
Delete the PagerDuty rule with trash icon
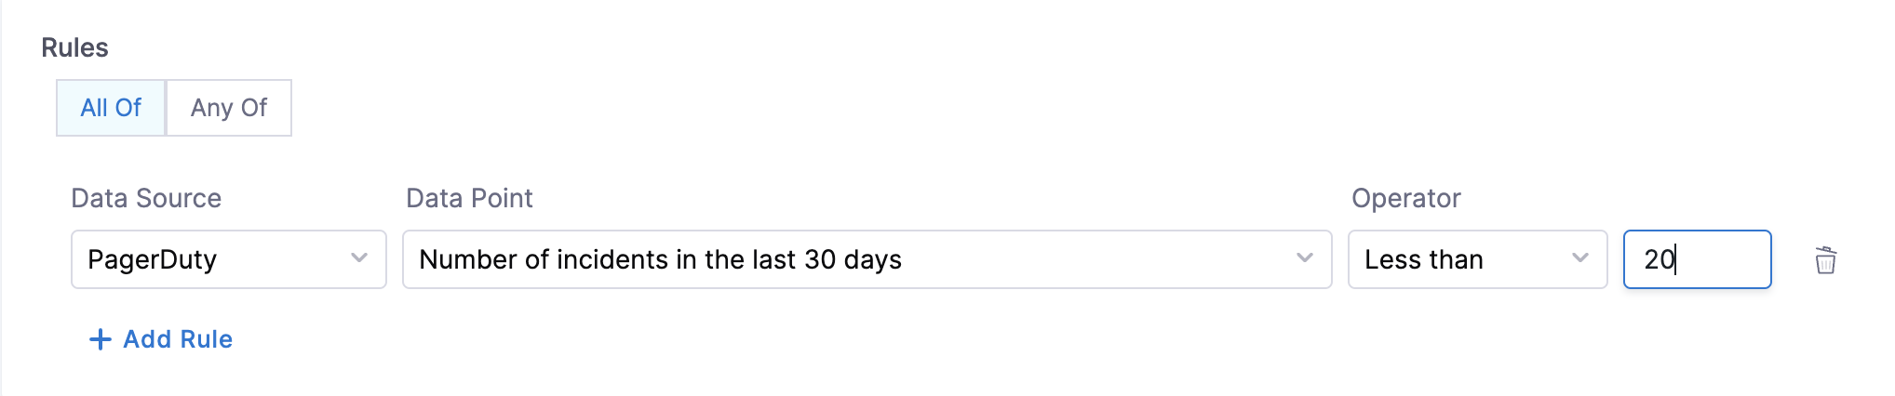pyautogui.click(x=1825, y=260)
